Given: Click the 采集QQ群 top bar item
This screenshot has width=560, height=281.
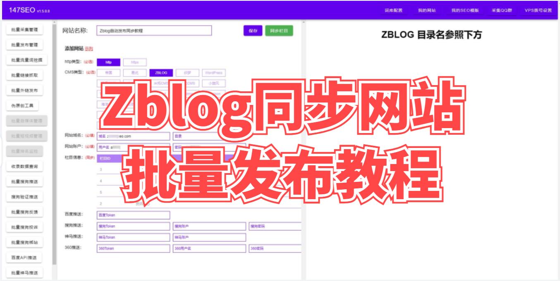Looking at the screenshot, I should tap(502, 10).
